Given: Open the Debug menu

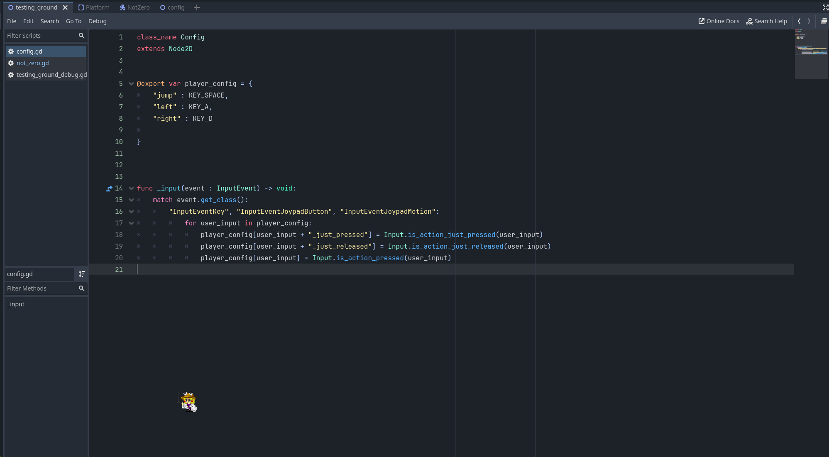Looking at the screenshot, I should tap(97, 21).
